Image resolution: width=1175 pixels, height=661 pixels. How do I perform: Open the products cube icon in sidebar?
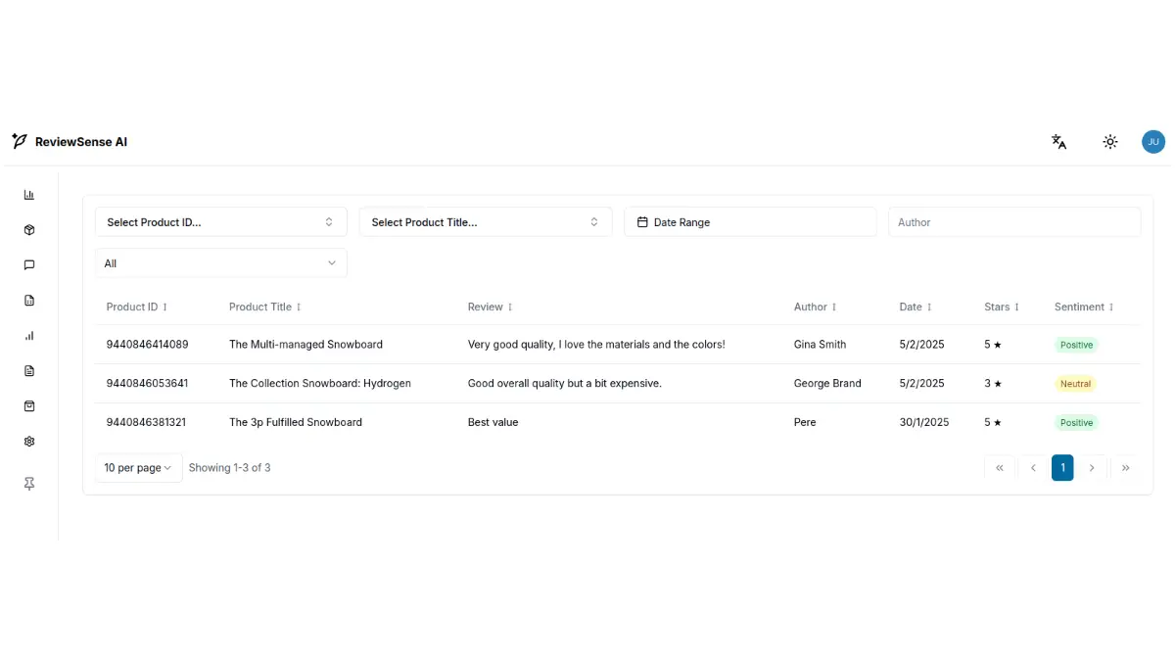(x=29, y=230)
